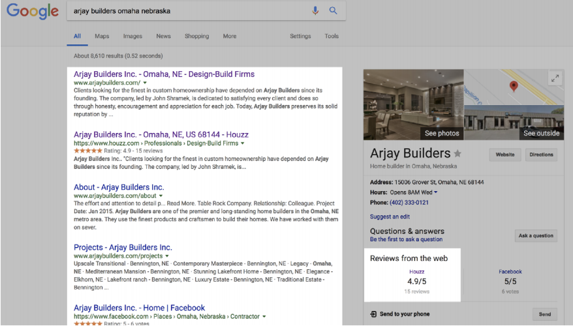Switch to the Images tab
The image size is (573, 326).
pos(132,37)
